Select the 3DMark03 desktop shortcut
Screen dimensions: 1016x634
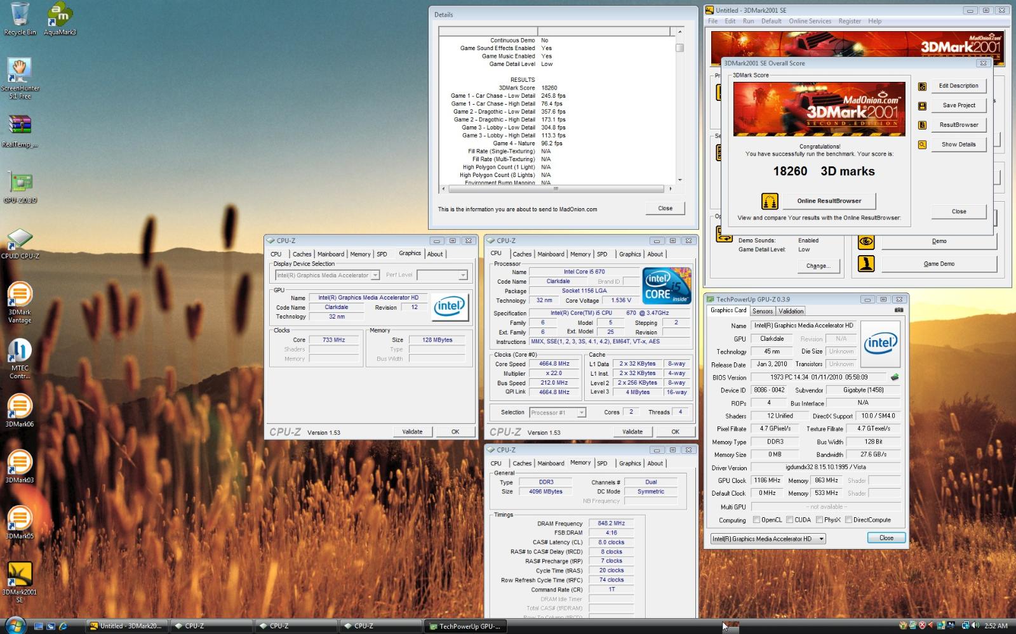(x=20, y=466)
